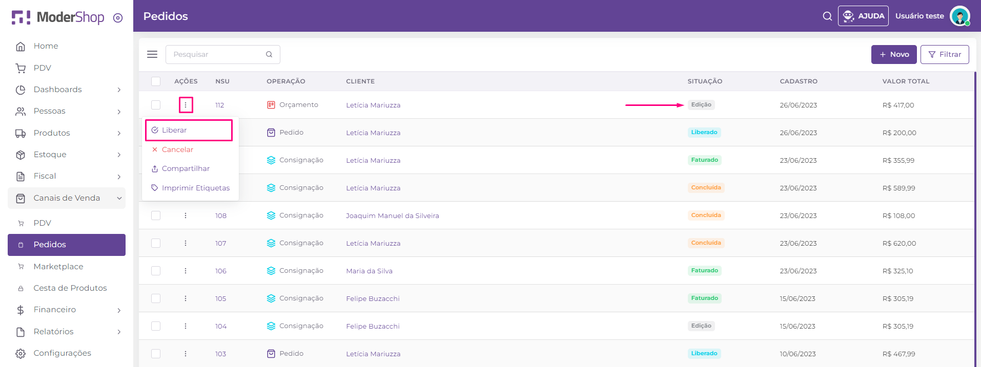Click the target icon next to ModerShop logo
Viewport: 981px width, 367px height.
(118, 18)
